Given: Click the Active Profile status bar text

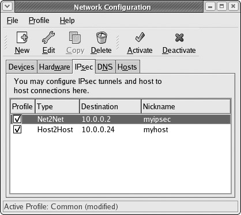Looking at the screenshot, I should click(61, 207).
